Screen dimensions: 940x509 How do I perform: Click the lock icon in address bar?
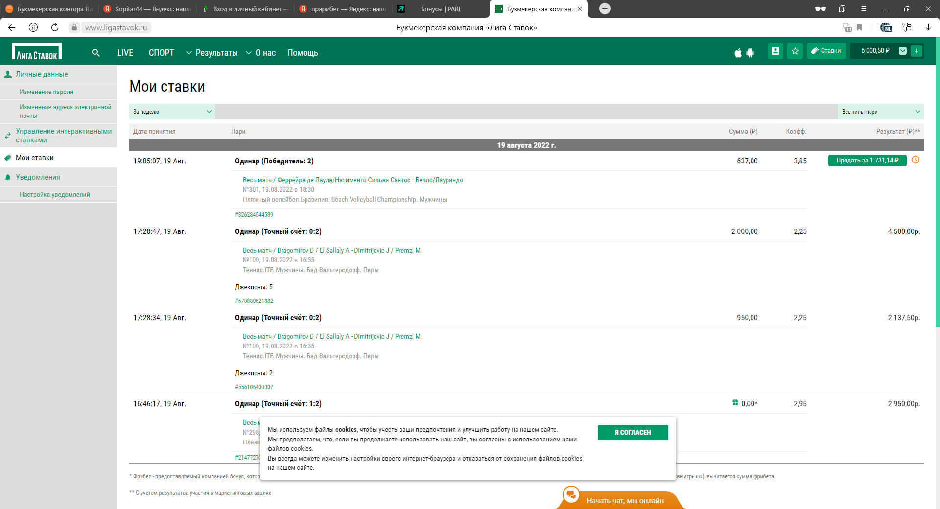point(74,27)
